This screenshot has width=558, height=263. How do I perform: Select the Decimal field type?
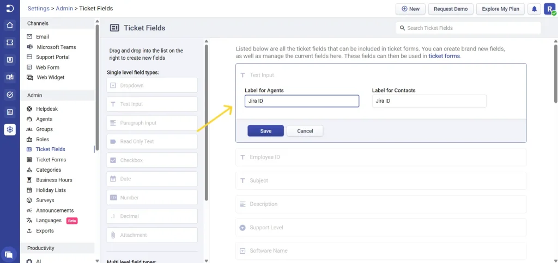[151, 216]
